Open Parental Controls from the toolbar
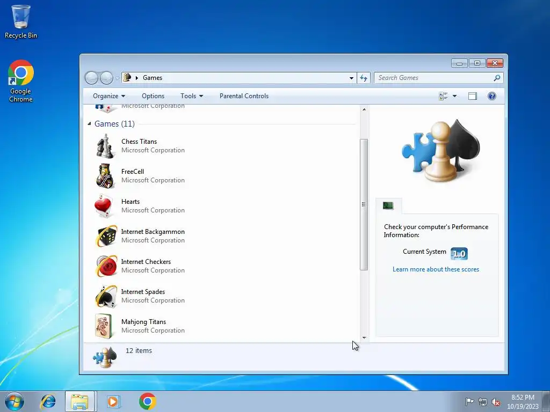The image size is (550, 412). pos(244,96)
